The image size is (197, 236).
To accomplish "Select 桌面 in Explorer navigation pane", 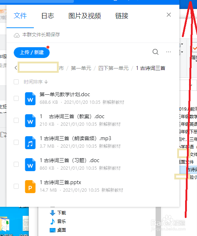I will point(58,230).
